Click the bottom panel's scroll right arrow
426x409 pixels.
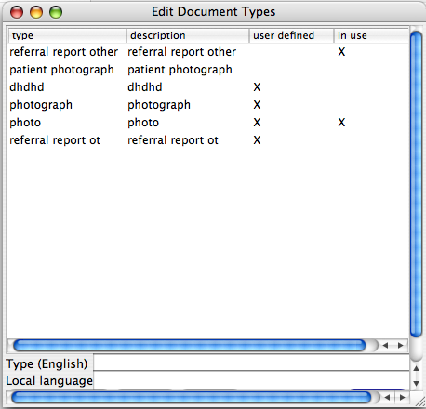point(403,397)
